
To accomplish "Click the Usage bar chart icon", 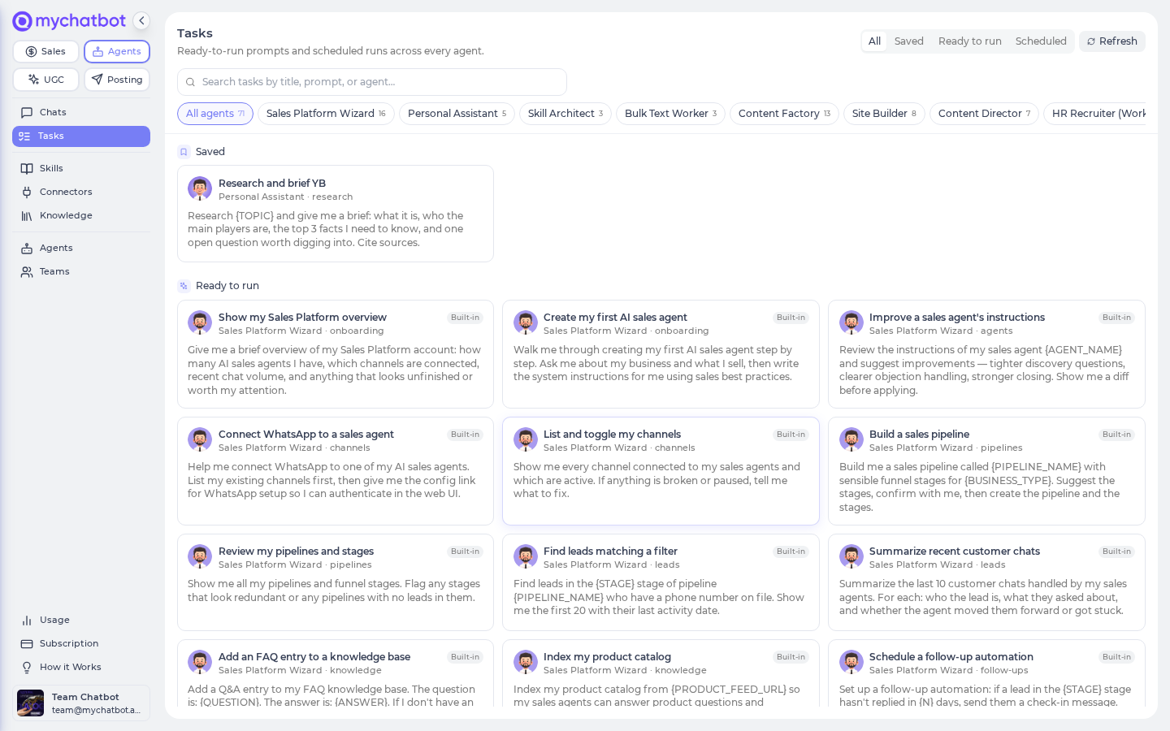I will [x=27, y=621].
